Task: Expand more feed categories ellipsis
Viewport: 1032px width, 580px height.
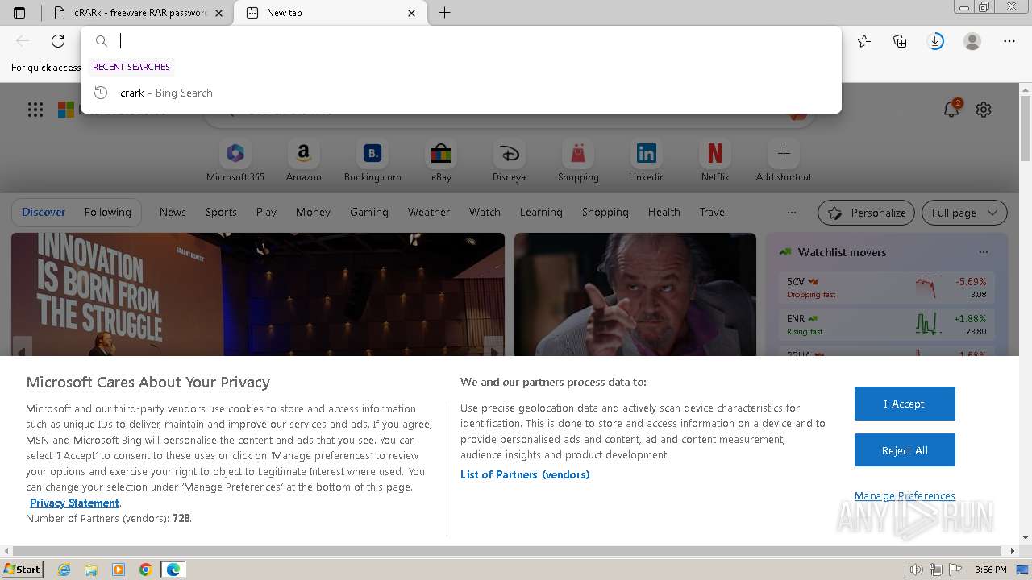Action: (792, 213)
